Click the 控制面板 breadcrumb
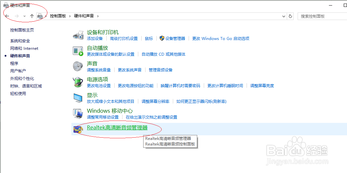 tap(58, 16)
